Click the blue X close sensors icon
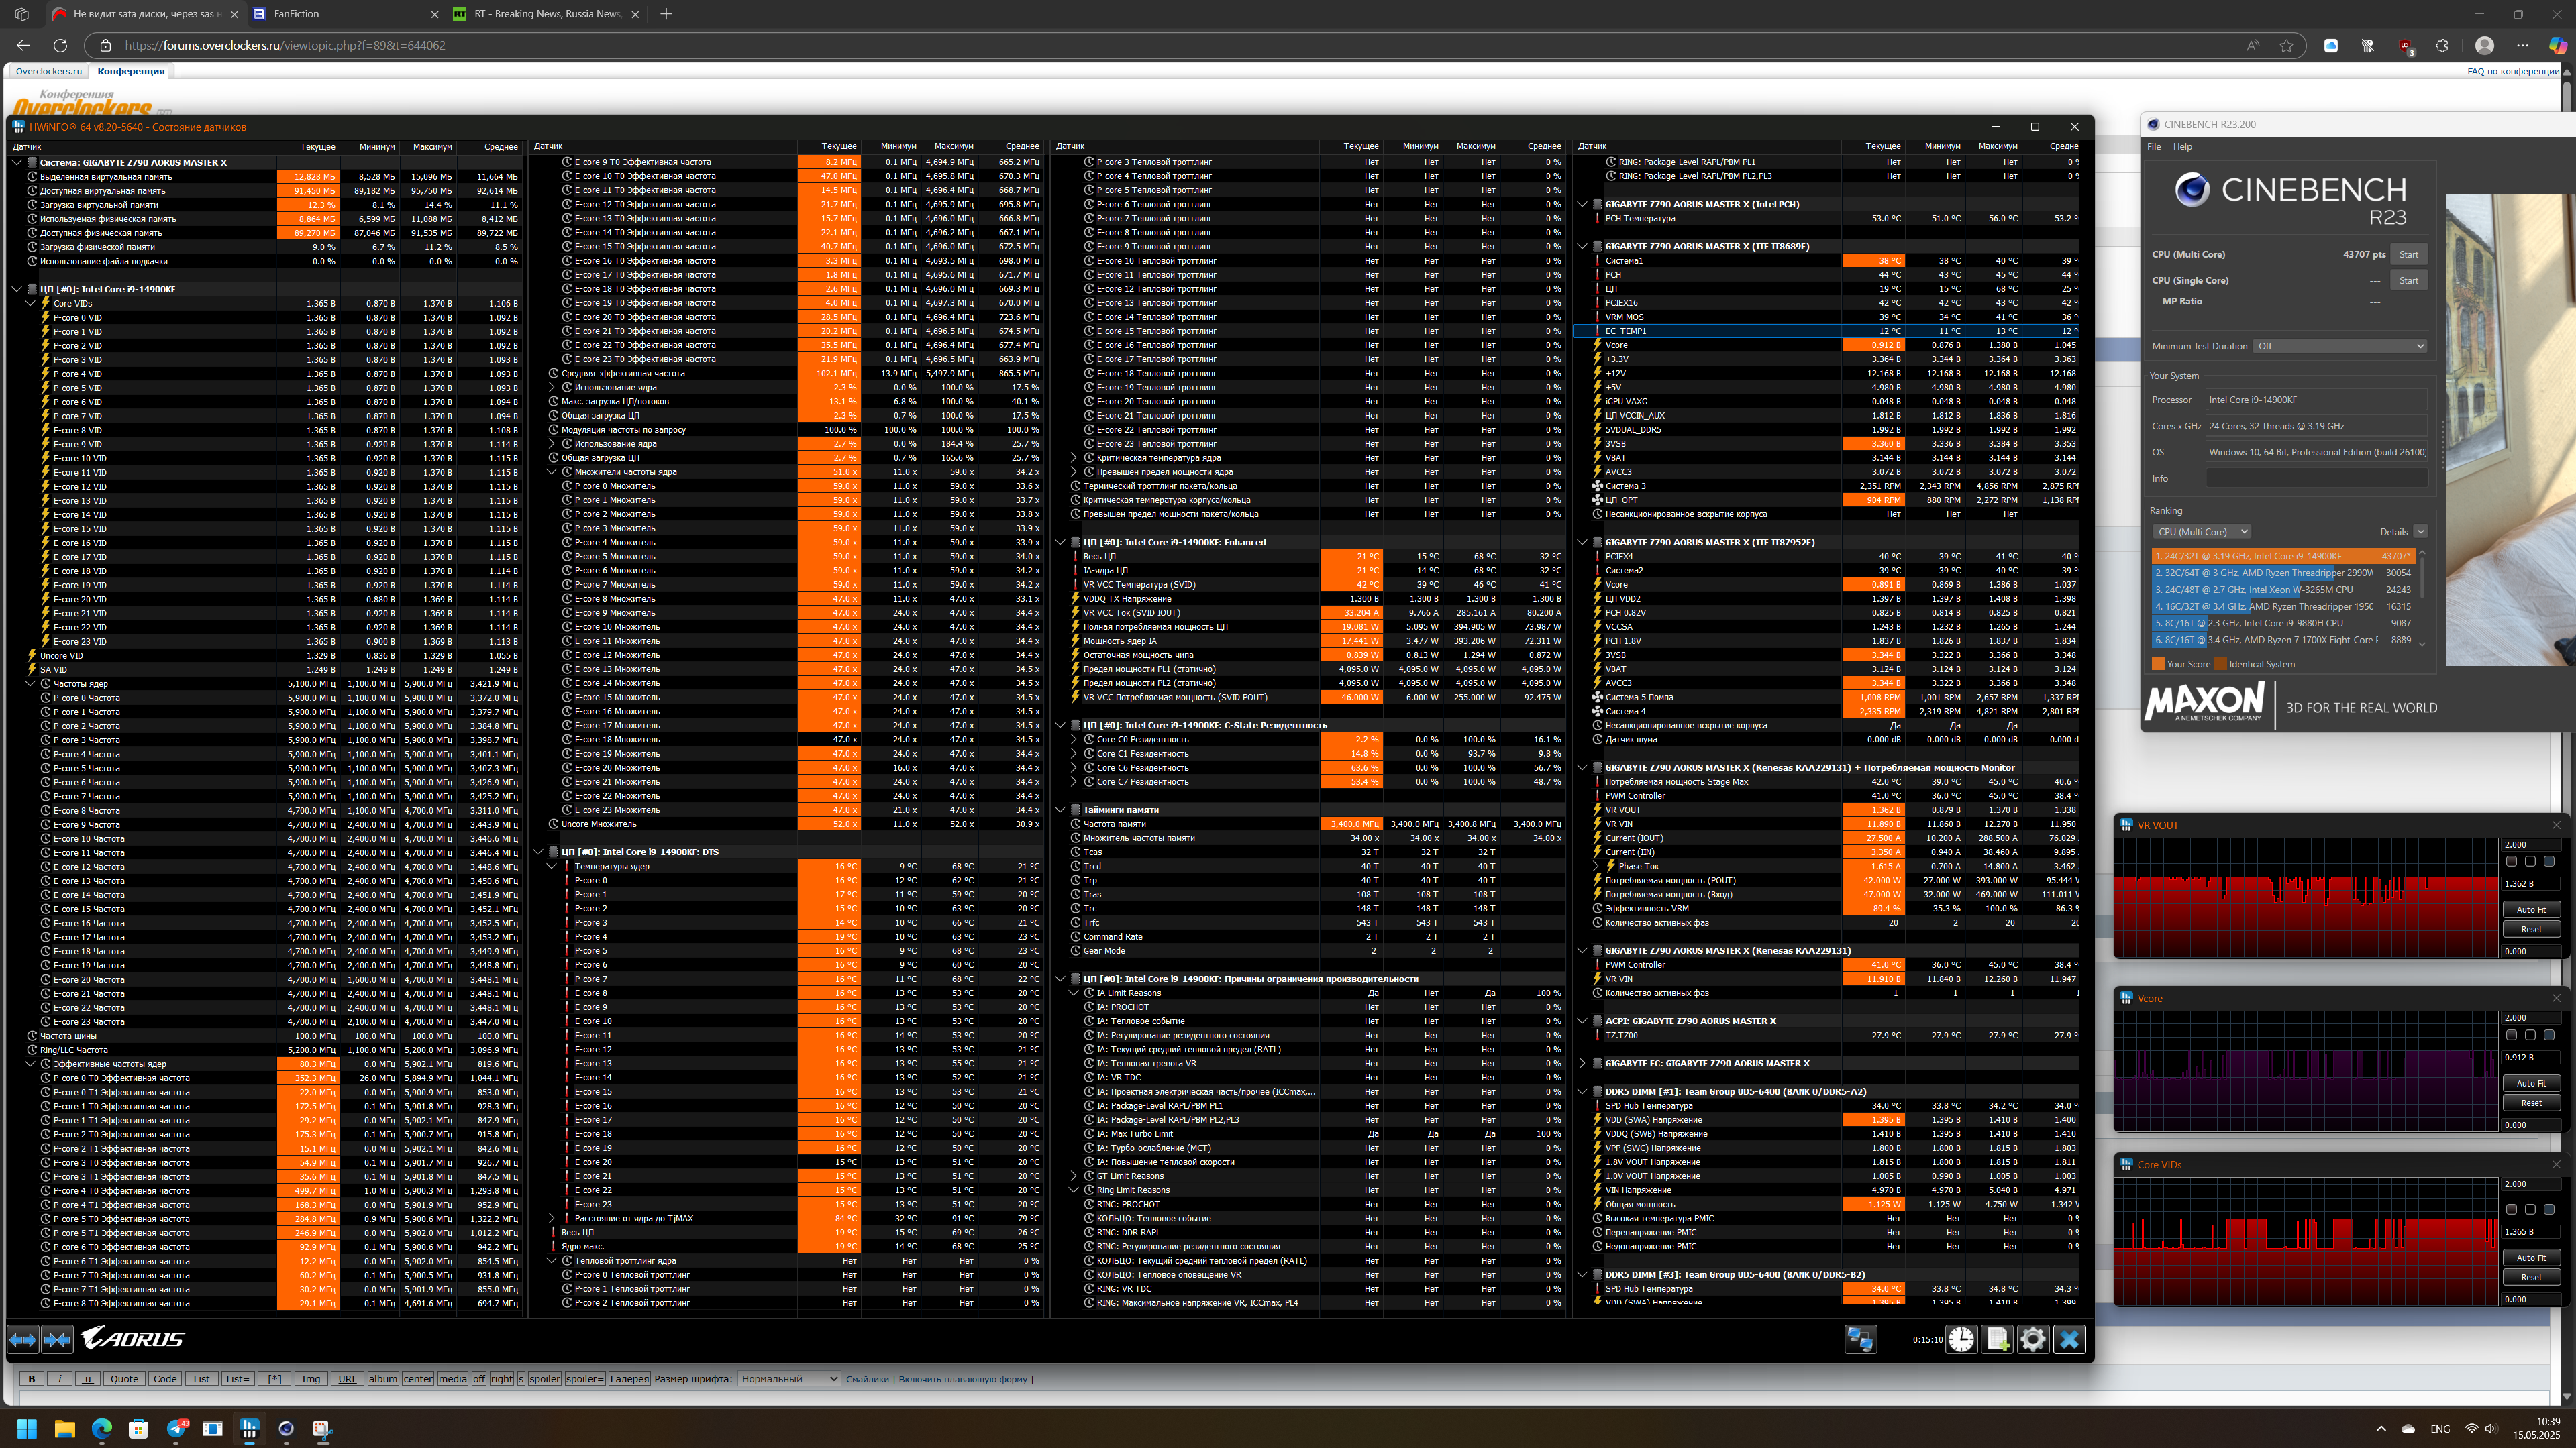 [x=2070, y=1339]
